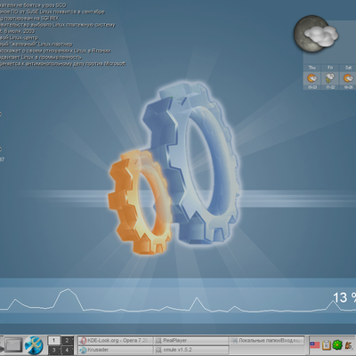Image resolution: width=356 pixels, height=356 pixels.
Task: Activate the Локальные папки taskbar entry
Action: [267, 340]
